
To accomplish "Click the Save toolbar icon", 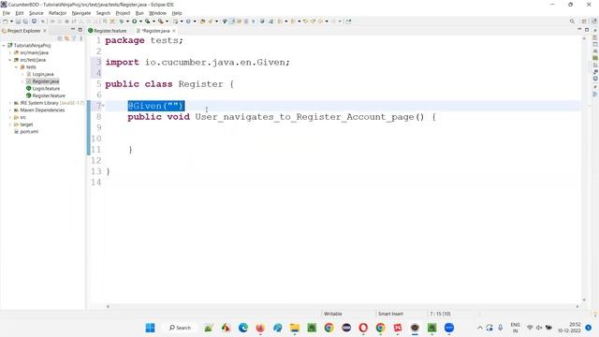I will (18, 22).
